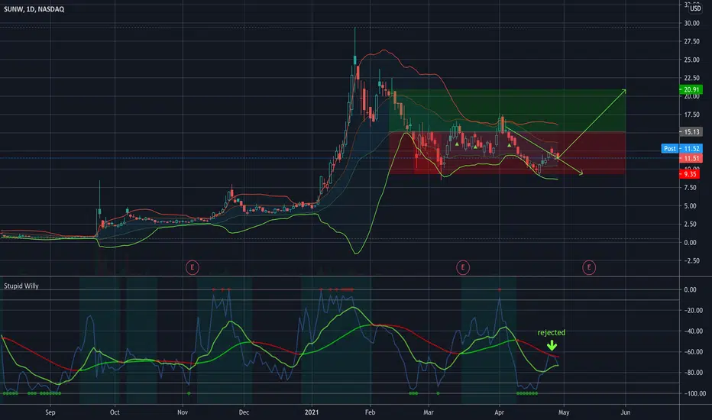Click the green 20.91 target price label

691,89
